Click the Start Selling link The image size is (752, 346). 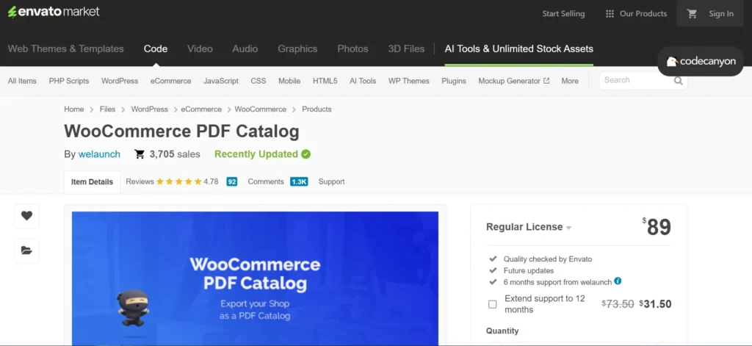point(563,14)
